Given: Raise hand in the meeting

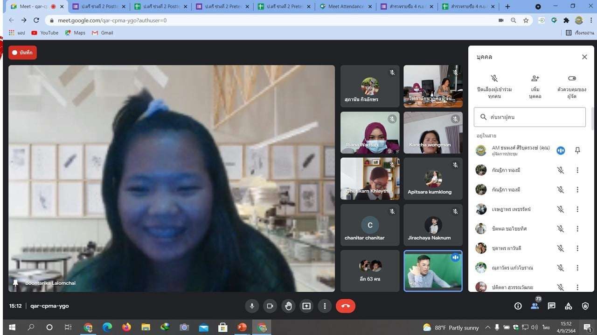Looking at the screenshot, I should pos(289,306).
